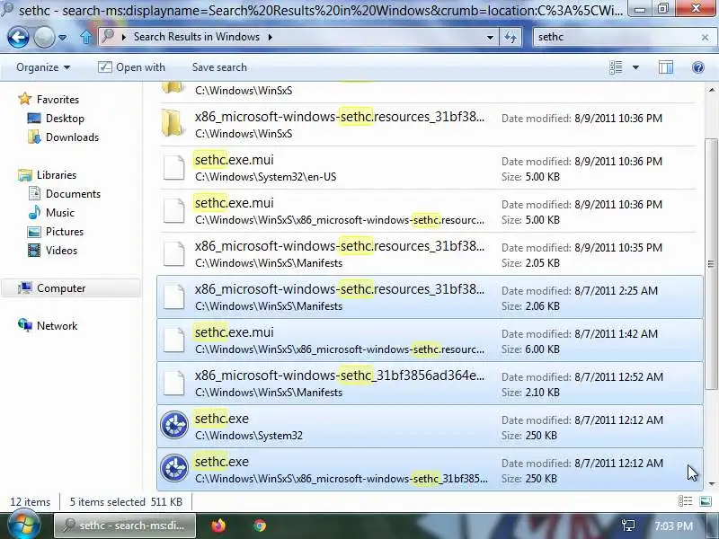Select Computer in navigation pane
This screenshot has width=719, height=539.
(x=61, y=288)
